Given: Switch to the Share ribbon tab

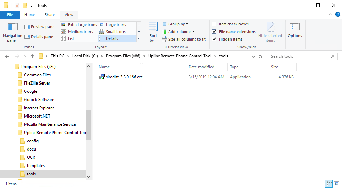Looking at the screenshot, I should pos(50,15).
